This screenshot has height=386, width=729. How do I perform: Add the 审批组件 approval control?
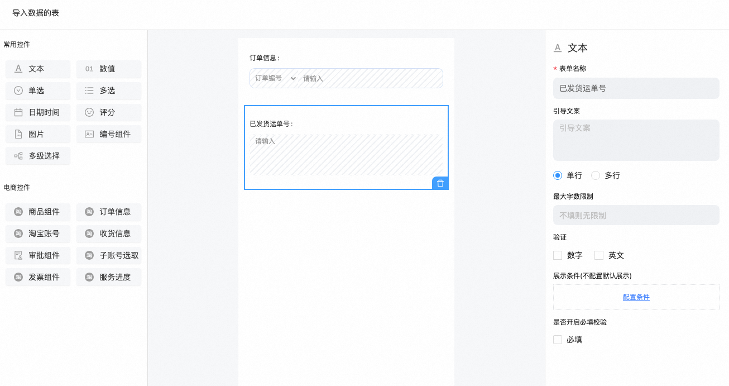(38, 255)
